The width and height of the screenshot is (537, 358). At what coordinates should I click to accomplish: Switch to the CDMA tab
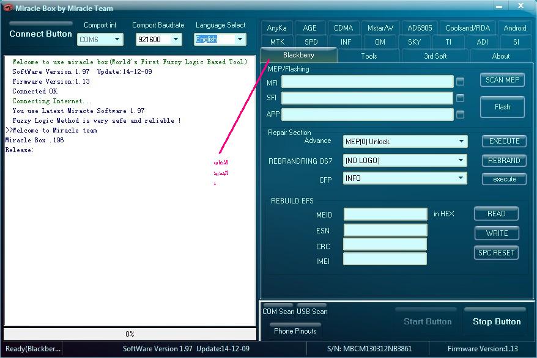344,28
